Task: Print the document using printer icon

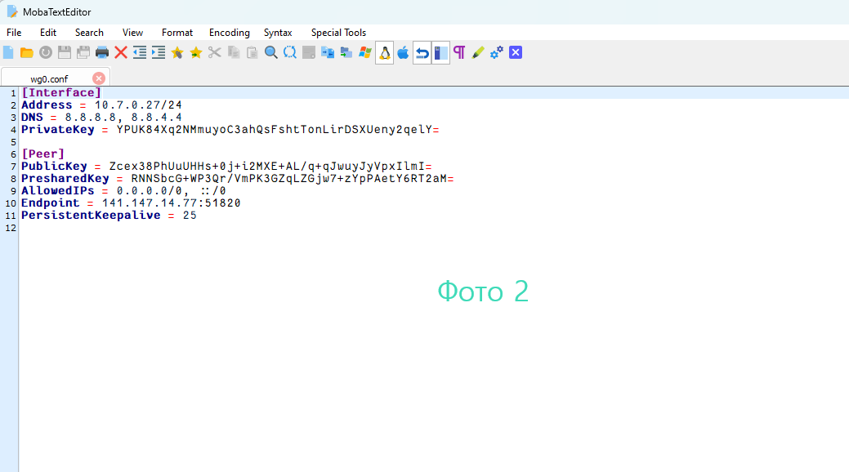Action: [102, 52]
